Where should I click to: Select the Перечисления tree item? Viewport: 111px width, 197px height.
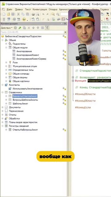coord(16,111)
